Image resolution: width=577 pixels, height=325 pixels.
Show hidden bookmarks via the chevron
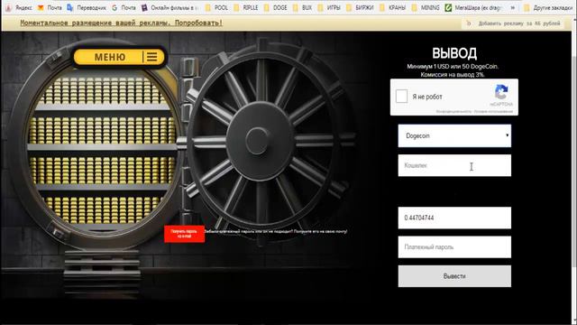513,7
